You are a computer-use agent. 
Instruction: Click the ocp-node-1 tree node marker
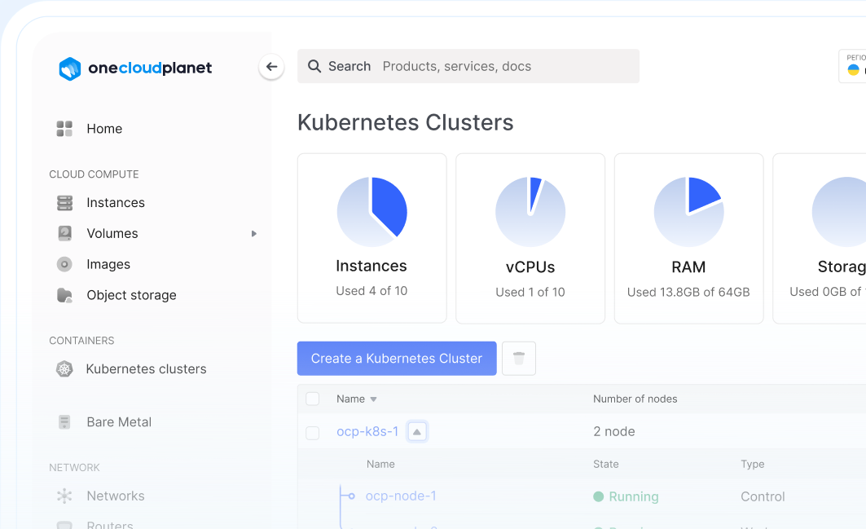pos(351,496)
